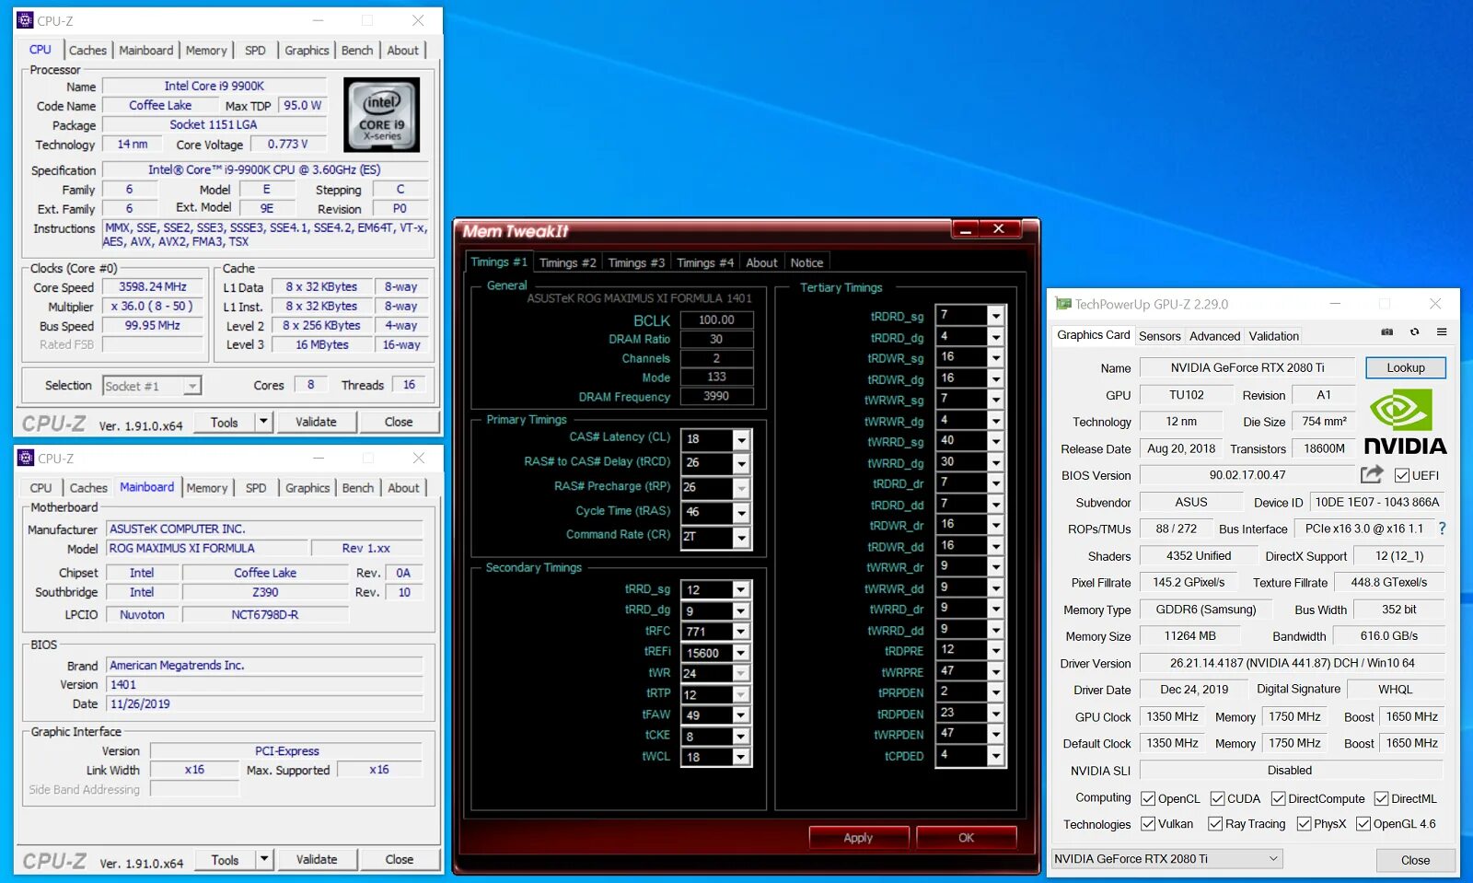The image size is (1473, 883).
Task: Click the Memory Size value 11264 MB
Action: pos(1189,636)
